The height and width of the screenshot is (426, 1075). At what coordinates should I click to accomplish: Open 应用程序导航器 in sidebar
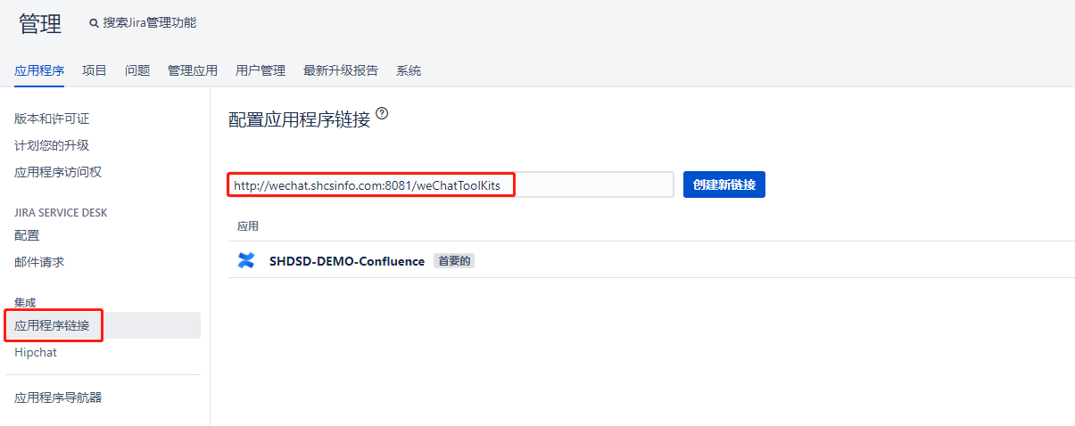coord(64,397)
